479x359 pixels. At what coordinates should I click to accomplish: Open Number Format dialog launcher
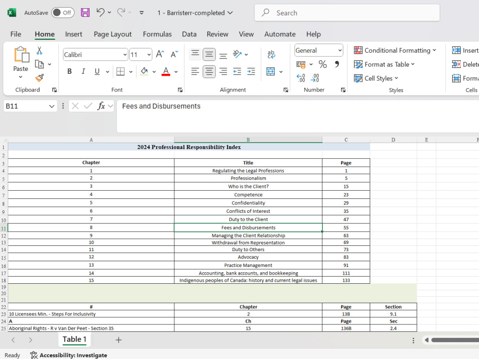point(343,90)
